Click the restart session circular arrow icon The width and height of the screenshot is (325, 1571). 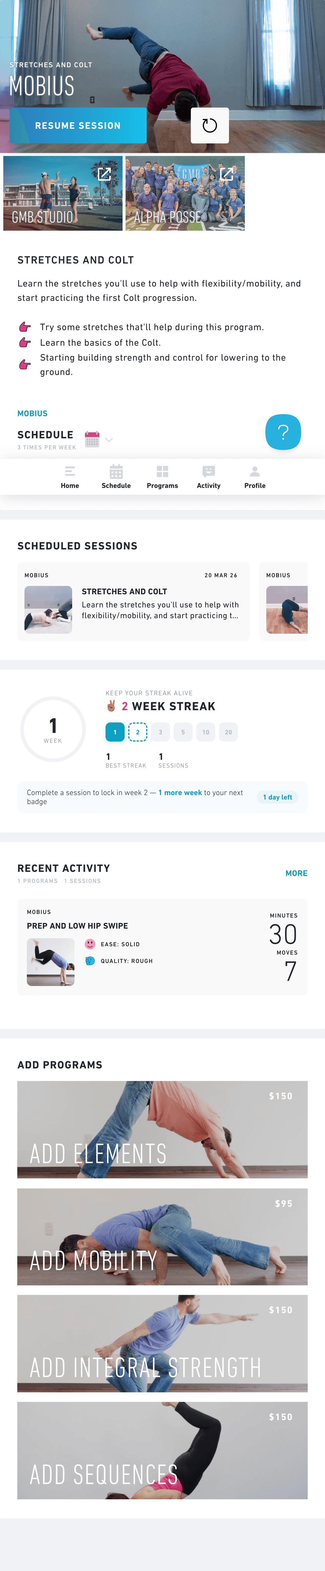[209, 125]
